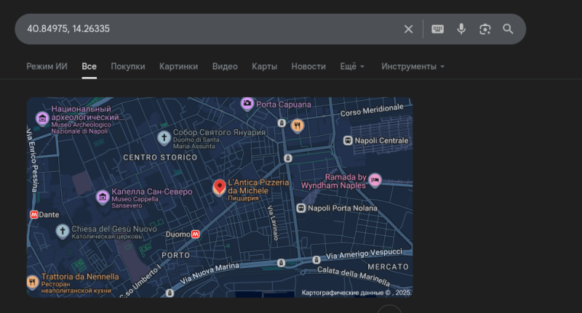Viewport: 582px width, 313px height.
Task: Click Napoli Porta Nolana station label
Action: click(343, 208)
